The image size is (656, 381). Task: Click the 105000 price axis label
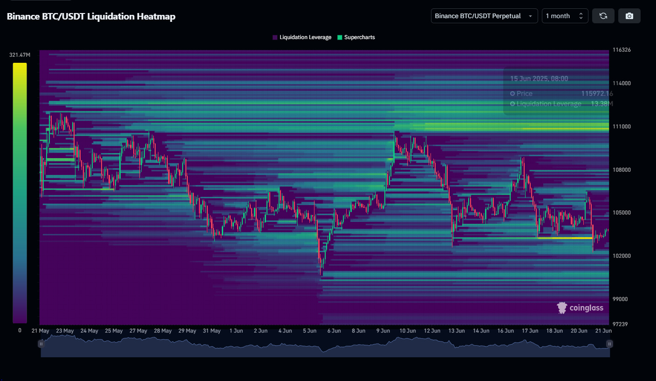(622, 213)
